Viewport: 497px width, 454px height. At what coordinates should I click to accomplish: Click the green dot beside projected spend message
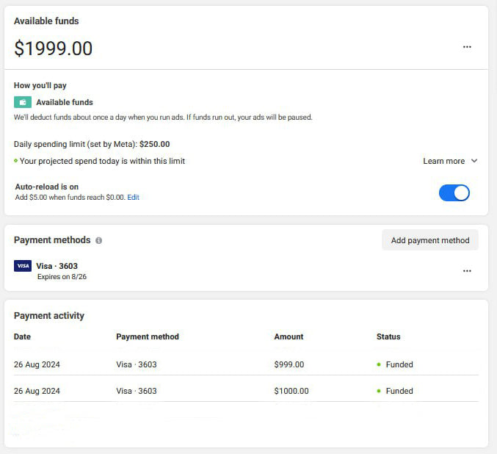(16, 161)
